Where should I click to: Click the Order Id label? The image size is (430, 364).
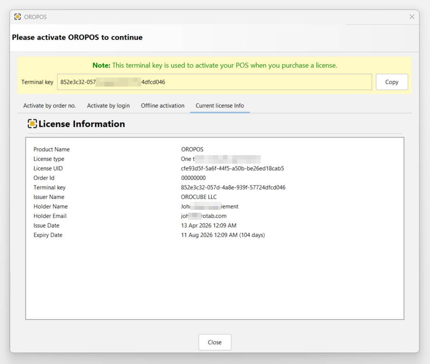click(x=44, y=178)
